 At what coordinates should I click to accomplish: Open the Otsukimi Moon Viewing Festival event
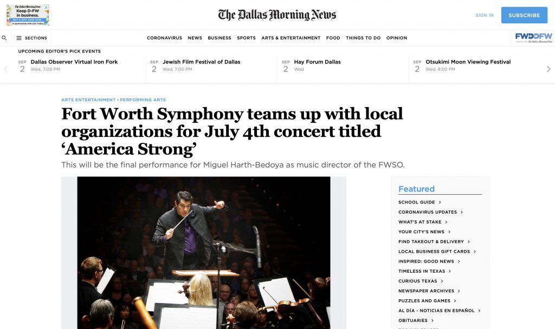[x=468, y=62]
